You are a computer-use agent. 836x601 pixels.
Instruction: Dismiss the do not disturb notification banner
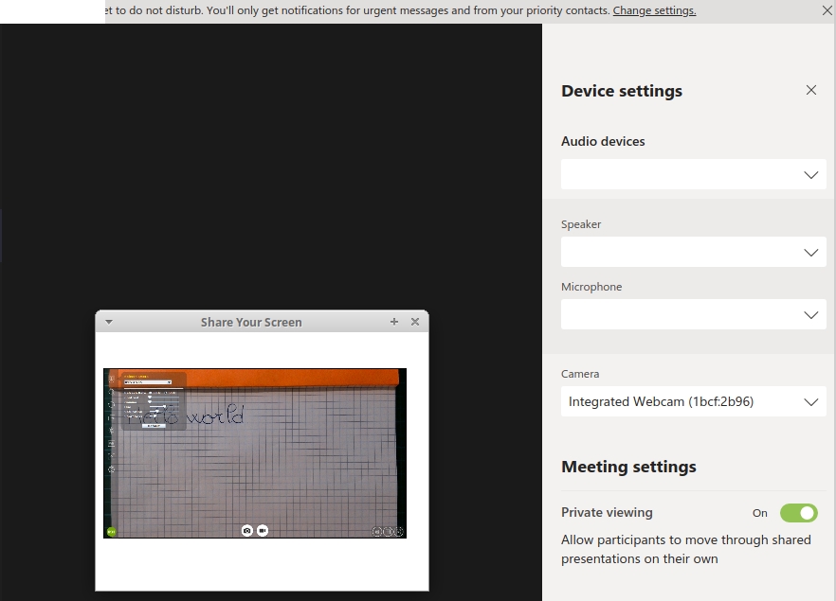click(827, 10)
